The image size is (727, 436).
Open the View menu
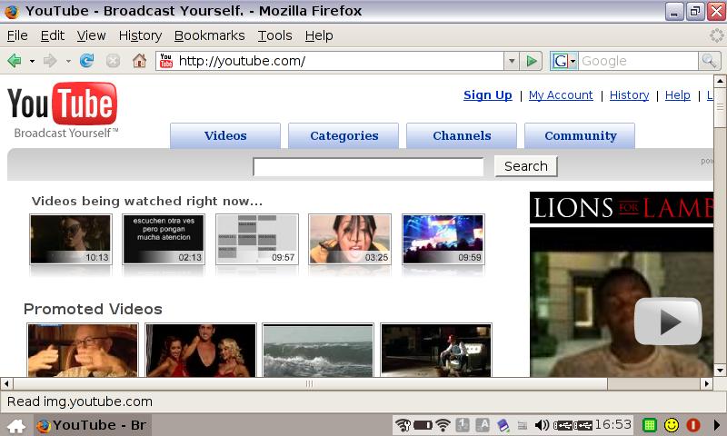pyautogui.click(x=92, y=35)
